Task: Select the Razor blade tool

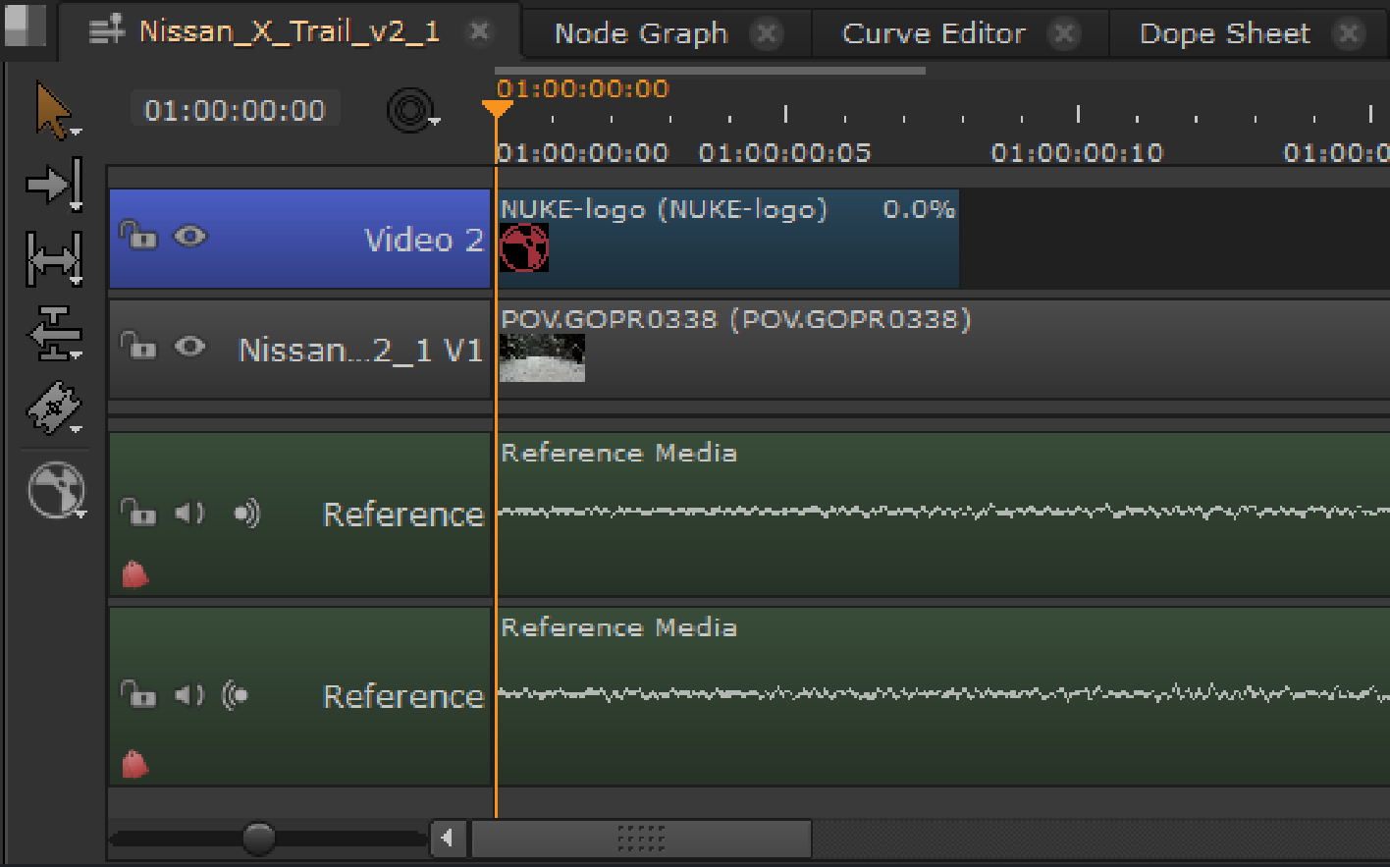Action: (x=54, y=407)
